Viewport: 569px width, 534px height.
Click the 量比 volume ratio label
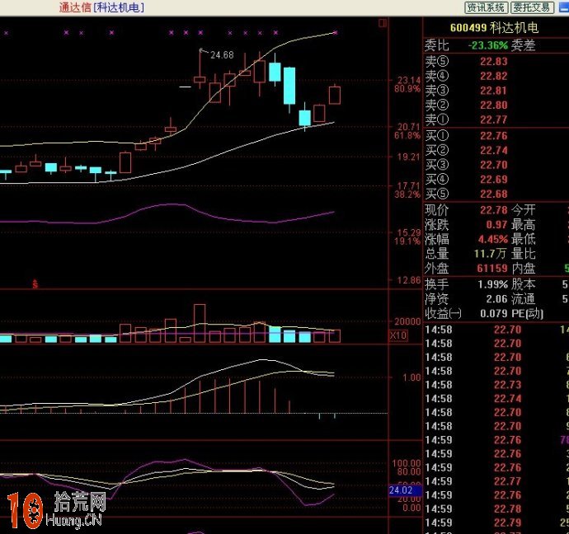524,254
